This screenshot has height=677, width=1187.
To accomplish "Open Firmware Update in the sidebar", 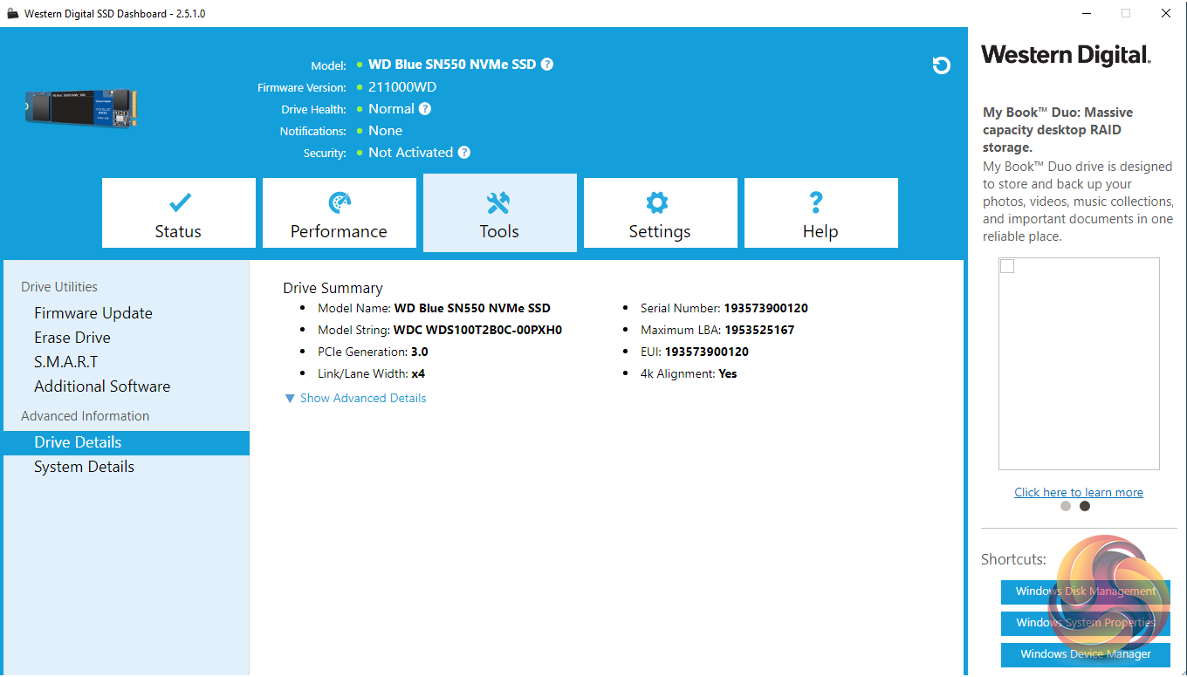I will pos(93,313).
